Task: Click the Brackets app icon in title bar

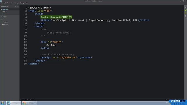Action: [x=1, y=1]
